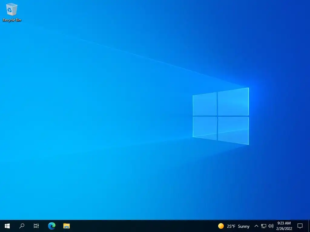Open clock showing 9:23 AM
This screenshot has width=310, height=232.
(x=284, y=226)
